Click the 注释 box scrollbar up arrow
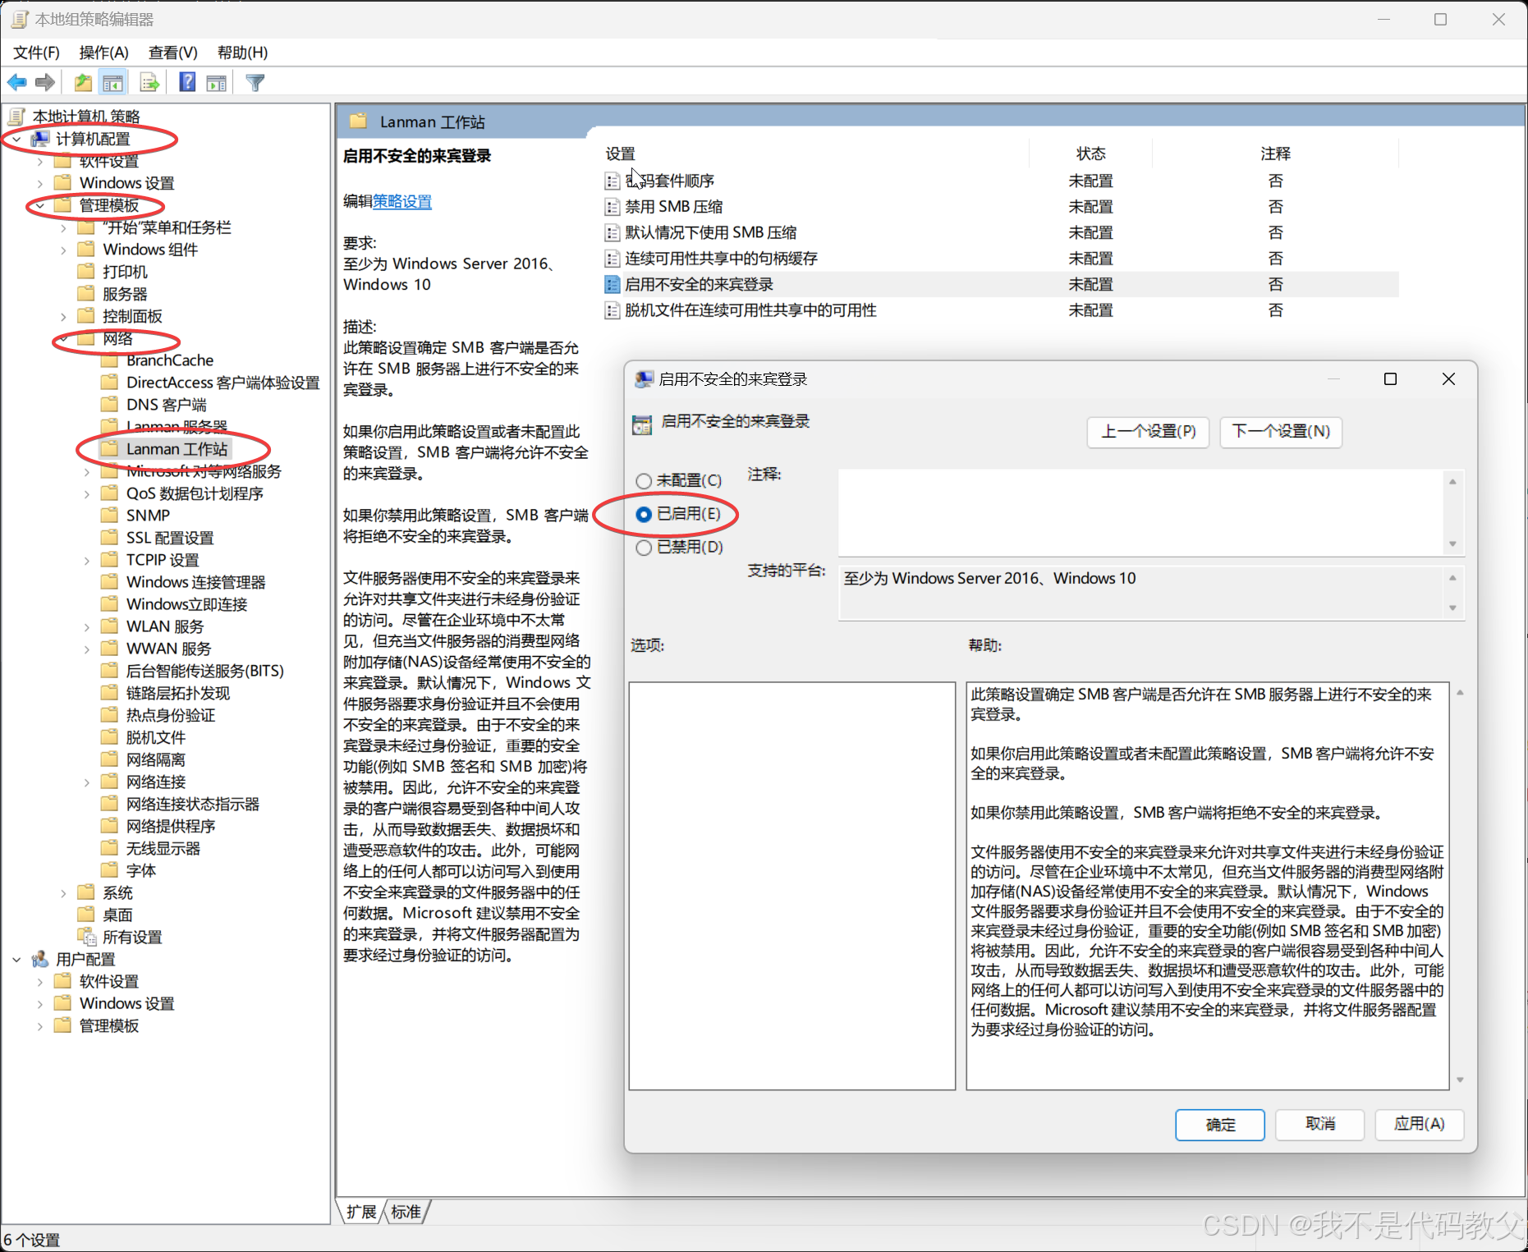Image resolution: width=1528 pixels, height=1252 pixels. 1452,482
